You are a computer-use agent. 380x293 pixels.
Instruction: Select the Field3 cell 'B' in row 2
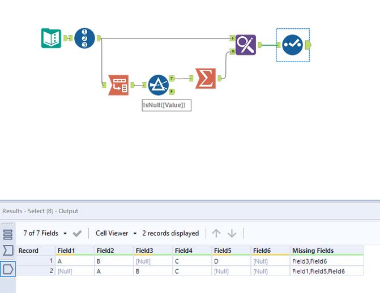pyautogui.click(x=153, y=271)
